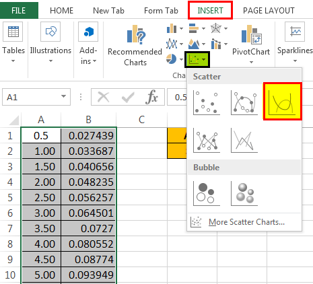The image size is (313, 284).
Task: Insert a pie chart
Action: pos(172,59)
